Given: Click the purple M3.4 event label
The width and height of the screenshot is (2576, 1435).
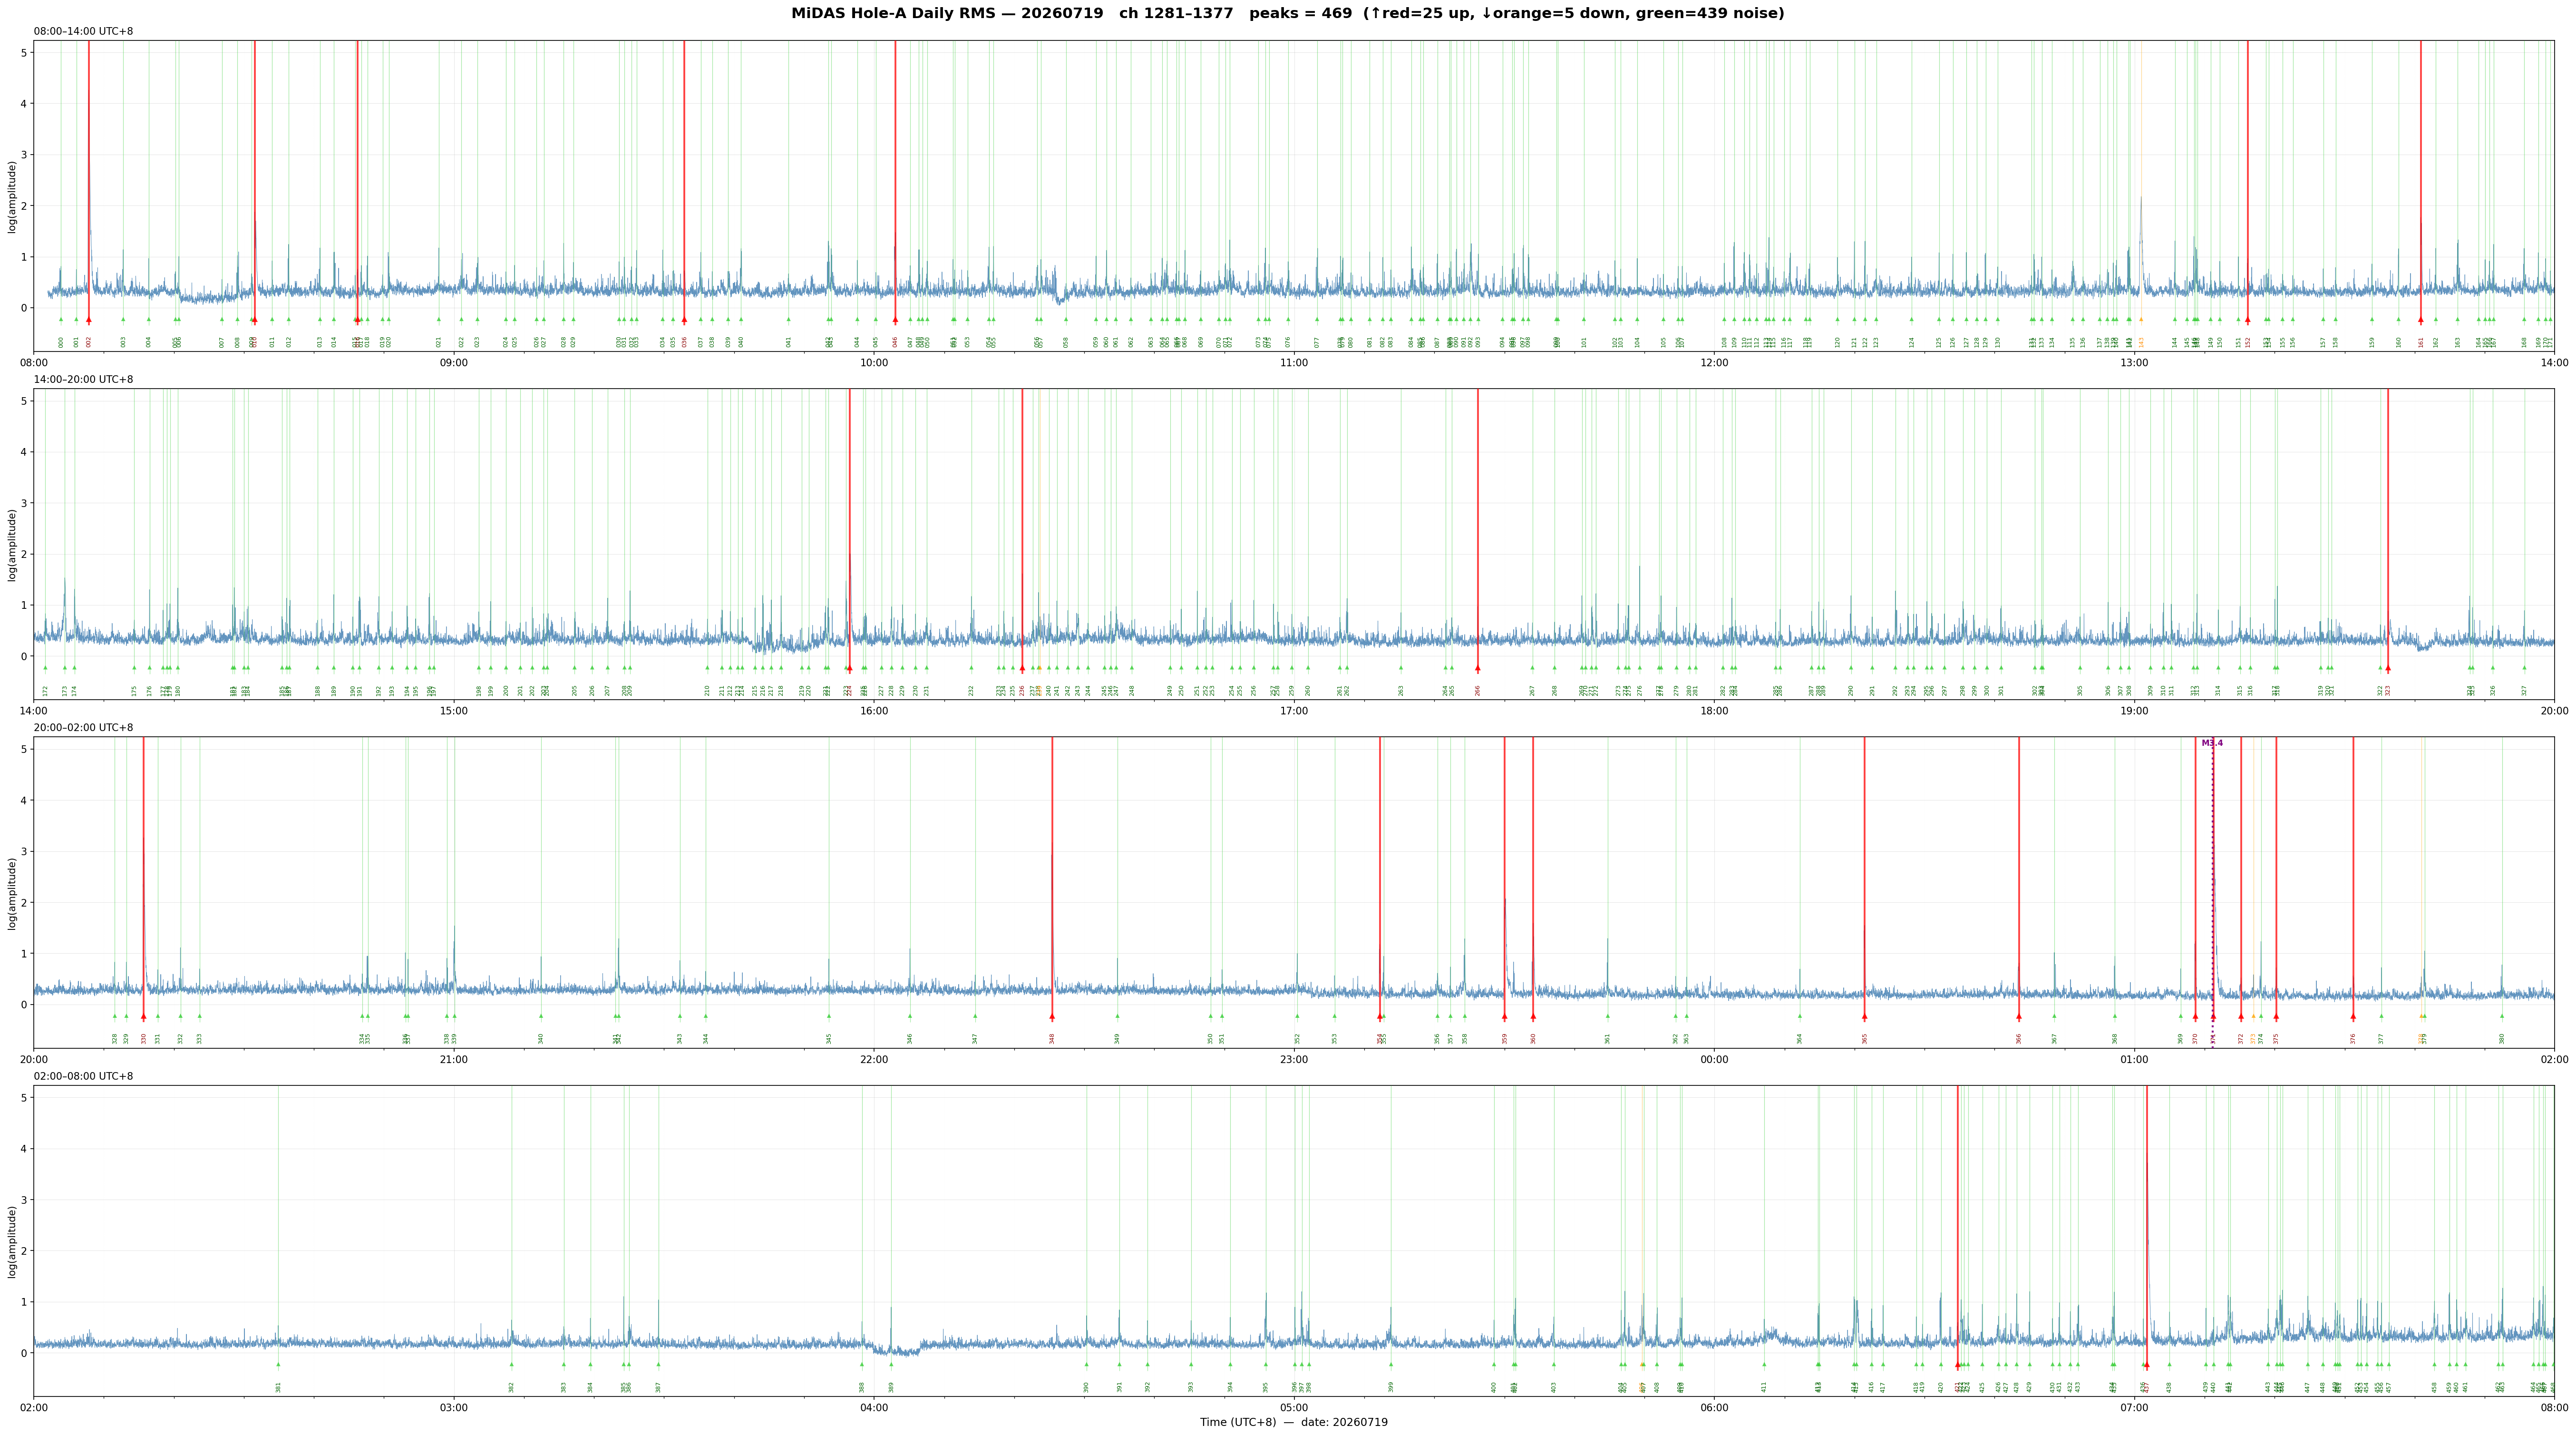Looking at the screenshot, I should pyautogui.click(x=2212, y=743).
